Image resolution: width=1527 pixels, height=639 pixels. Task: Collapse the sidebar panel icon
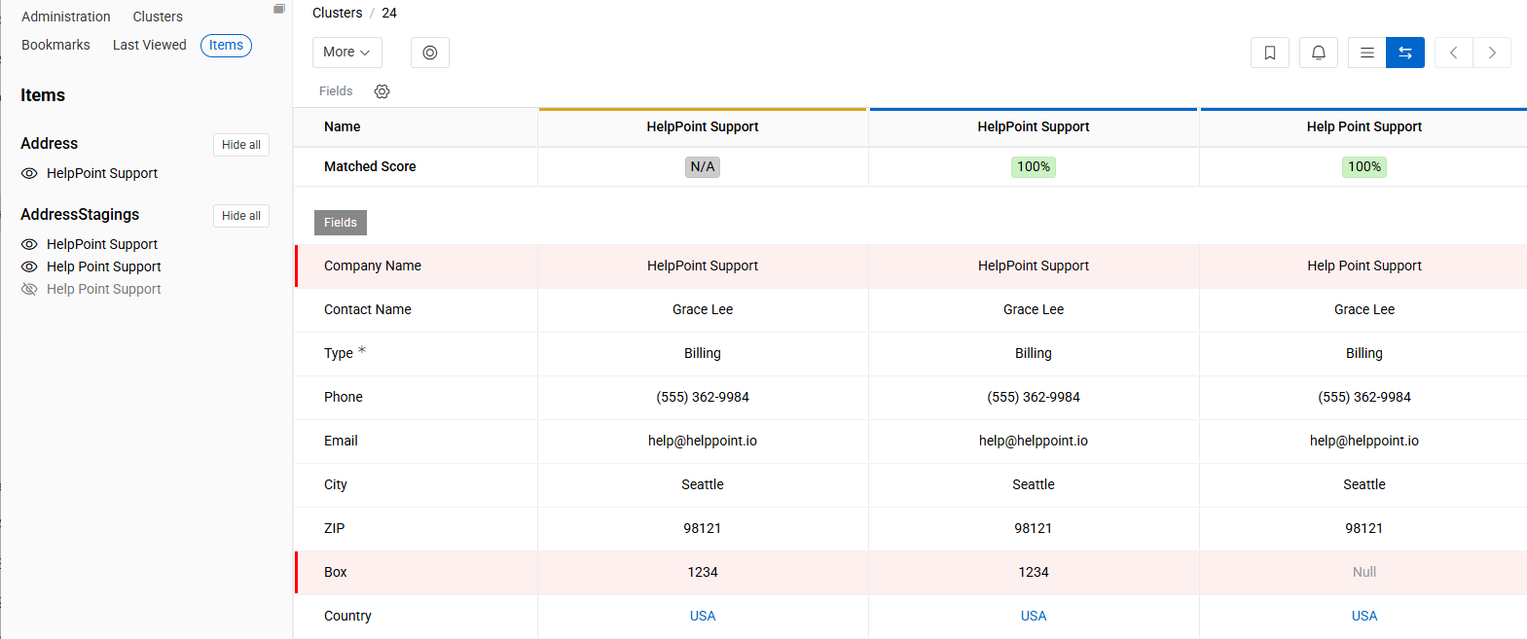pos(278,9)
